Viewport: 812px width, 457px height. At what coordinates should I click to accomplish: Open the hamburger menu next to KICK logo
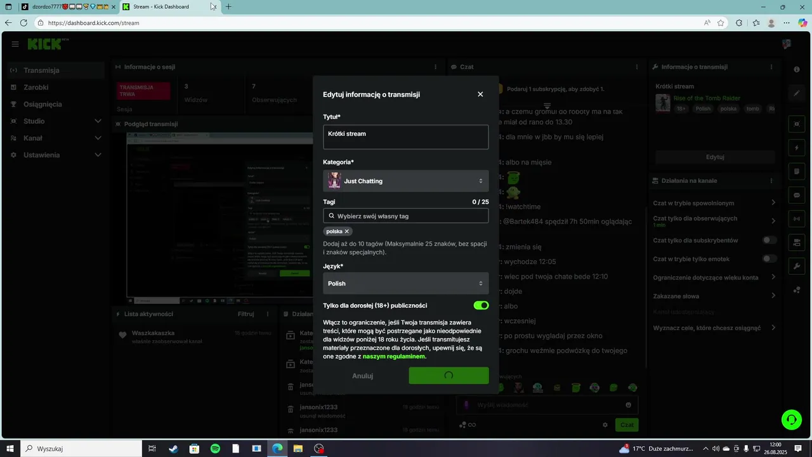tap(15, 44)
